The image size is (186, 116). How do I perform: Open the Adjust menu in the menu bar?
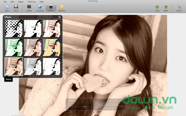tap(21, 2)
